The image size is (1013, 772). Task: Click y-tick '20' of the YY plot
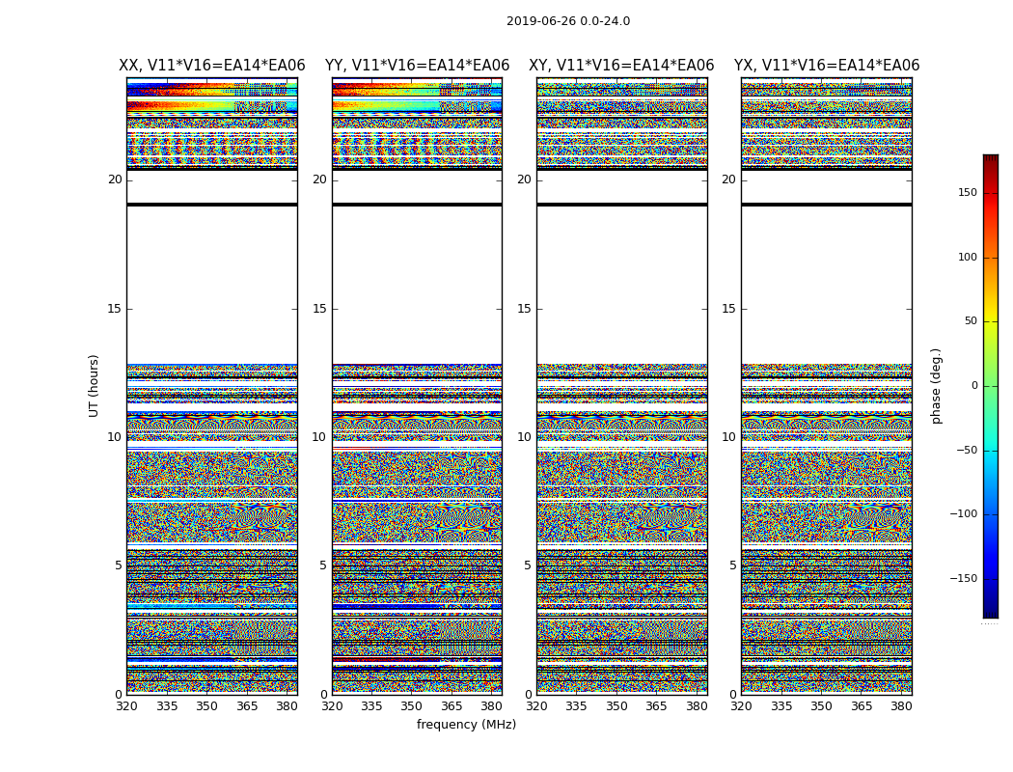[x=319, y=179]
